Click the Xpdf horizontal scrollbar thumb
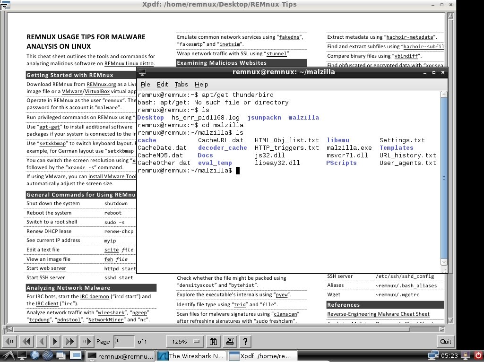Viewport: 484px width, 362px height. (x=211, y=329)
